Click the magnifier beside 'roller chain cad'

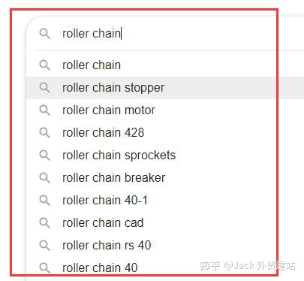45,223
